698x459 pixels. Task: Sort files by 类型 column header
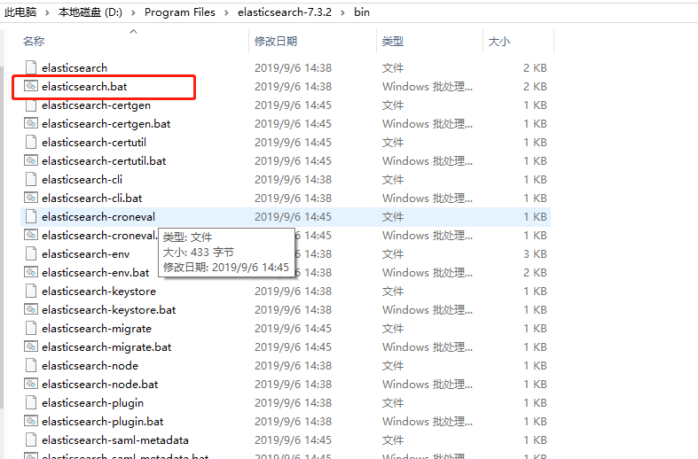coord(393,42)
